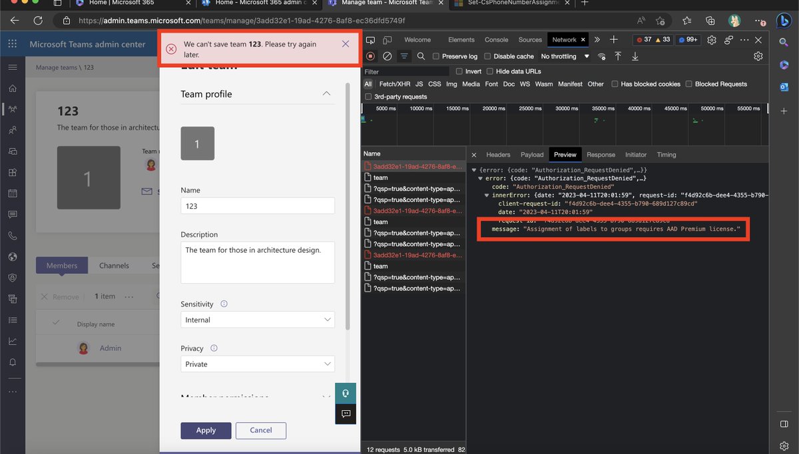799x454 pixels.
Task: Click the Sensitivity info icon
Action: click(x=224, y=304)
